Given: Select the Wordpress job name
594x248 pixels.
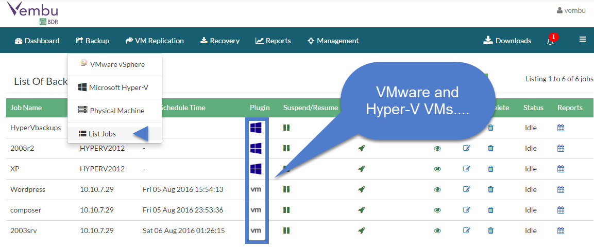Looking at the screenshot, I should pos(28,189).
